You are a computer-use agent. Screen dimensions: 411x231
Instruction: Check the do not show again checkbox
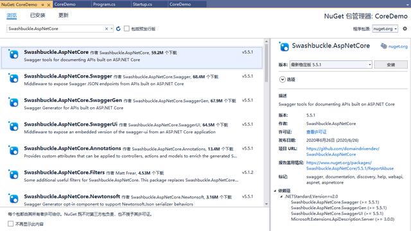tap(10, 224)
